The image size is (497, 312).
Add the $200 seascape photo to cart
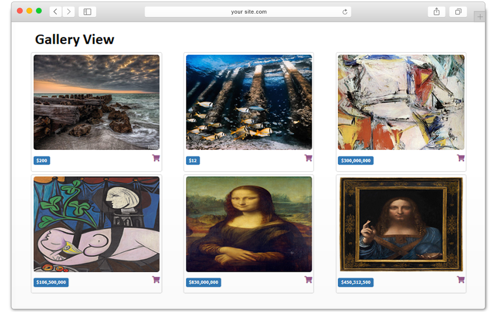click(156, 158)
